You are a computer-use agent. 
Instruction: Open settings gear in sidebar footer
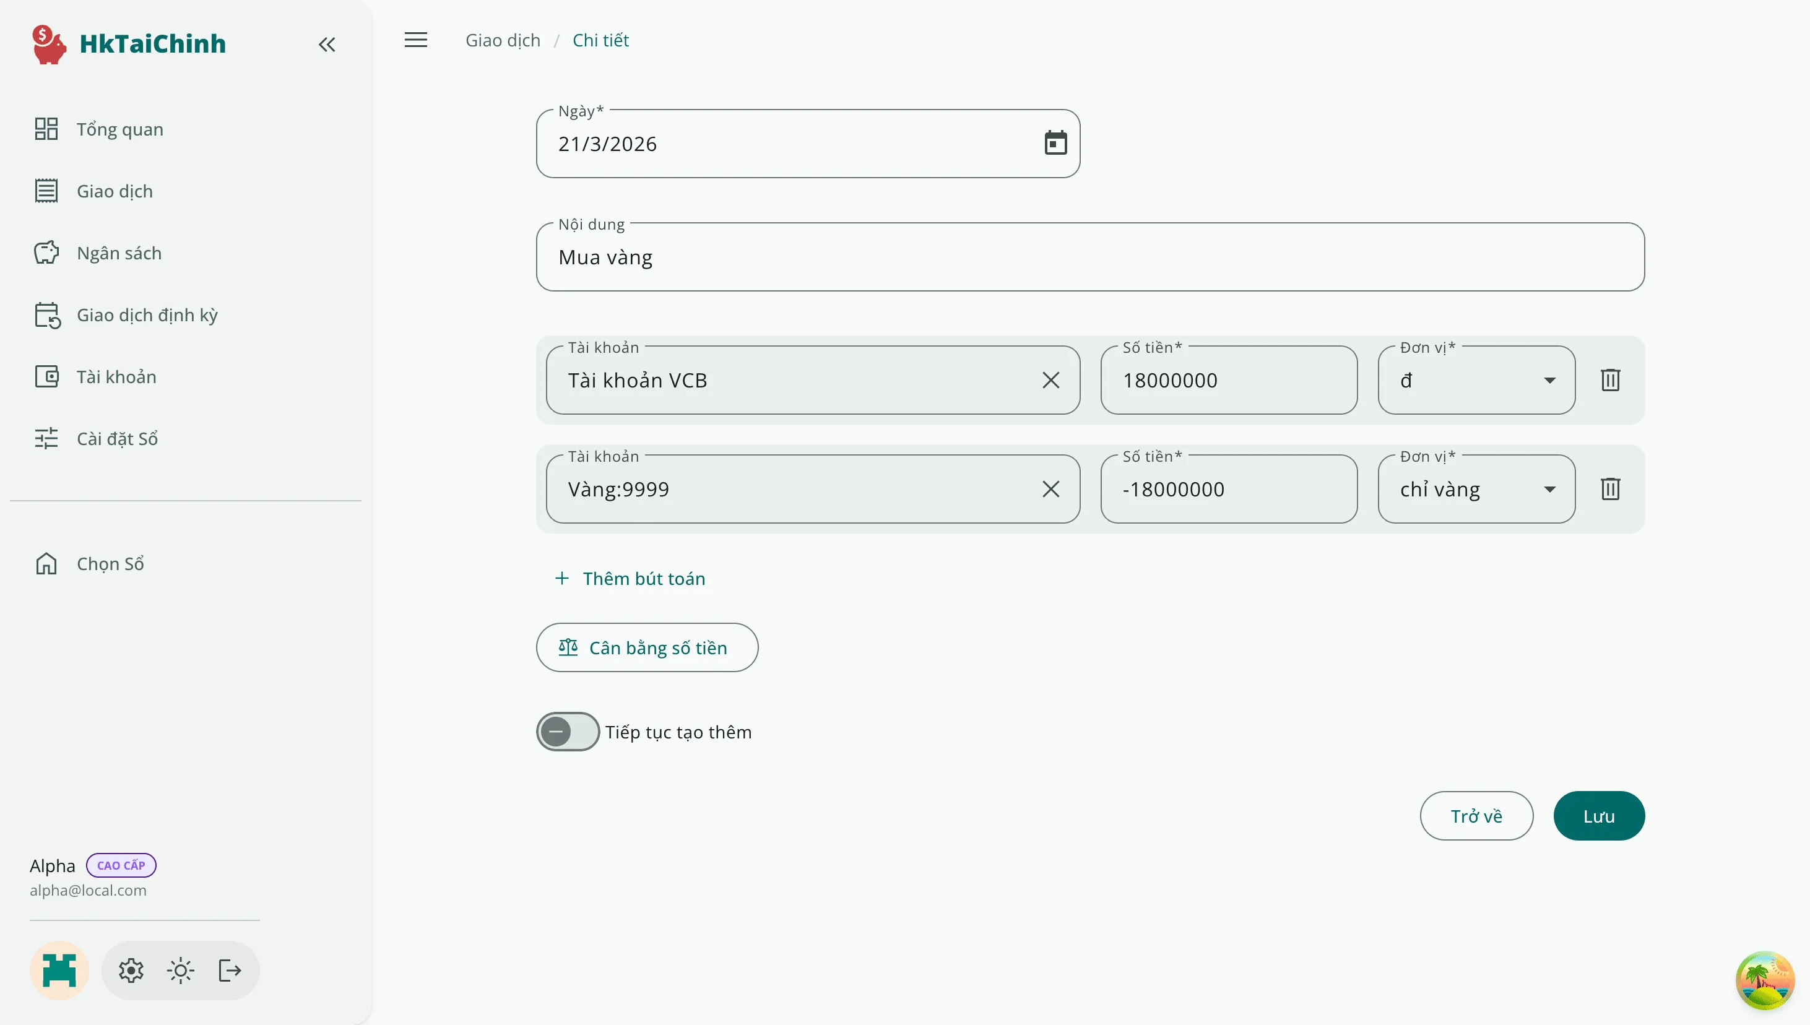131,971
